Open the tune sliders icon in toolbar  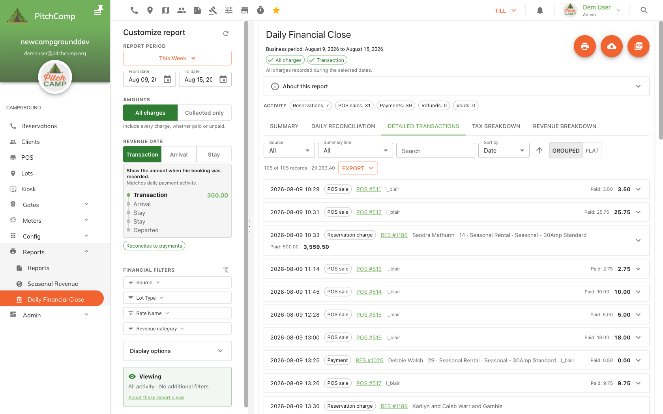pyautogui.click(x=229, y=10)
